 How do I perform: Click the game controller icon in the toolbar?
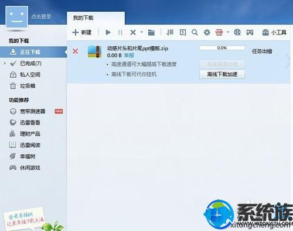tap(250, 32)
